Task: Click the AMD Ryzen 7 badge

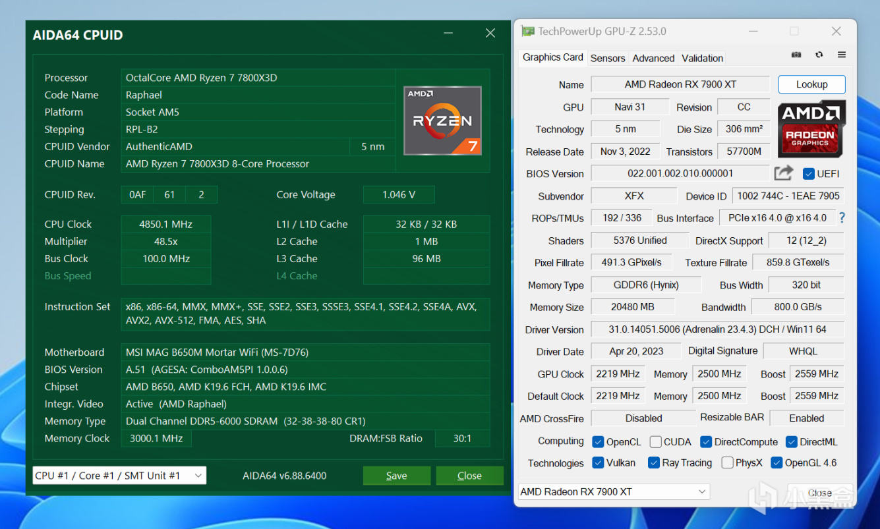Action: (x=442, y=121)
